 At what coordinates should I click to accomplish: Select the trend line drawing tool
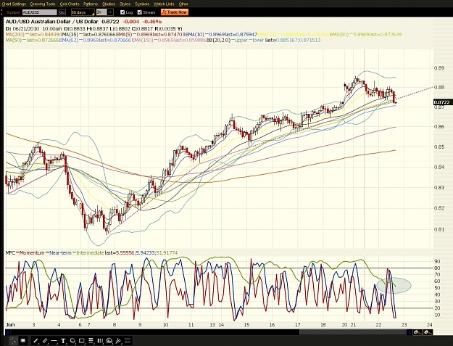[x=36, y=341]
